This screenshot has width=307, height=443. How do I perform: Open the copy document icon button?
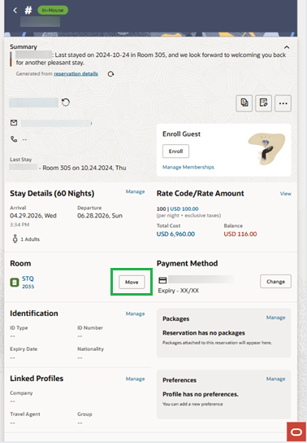tap(244, 103)
